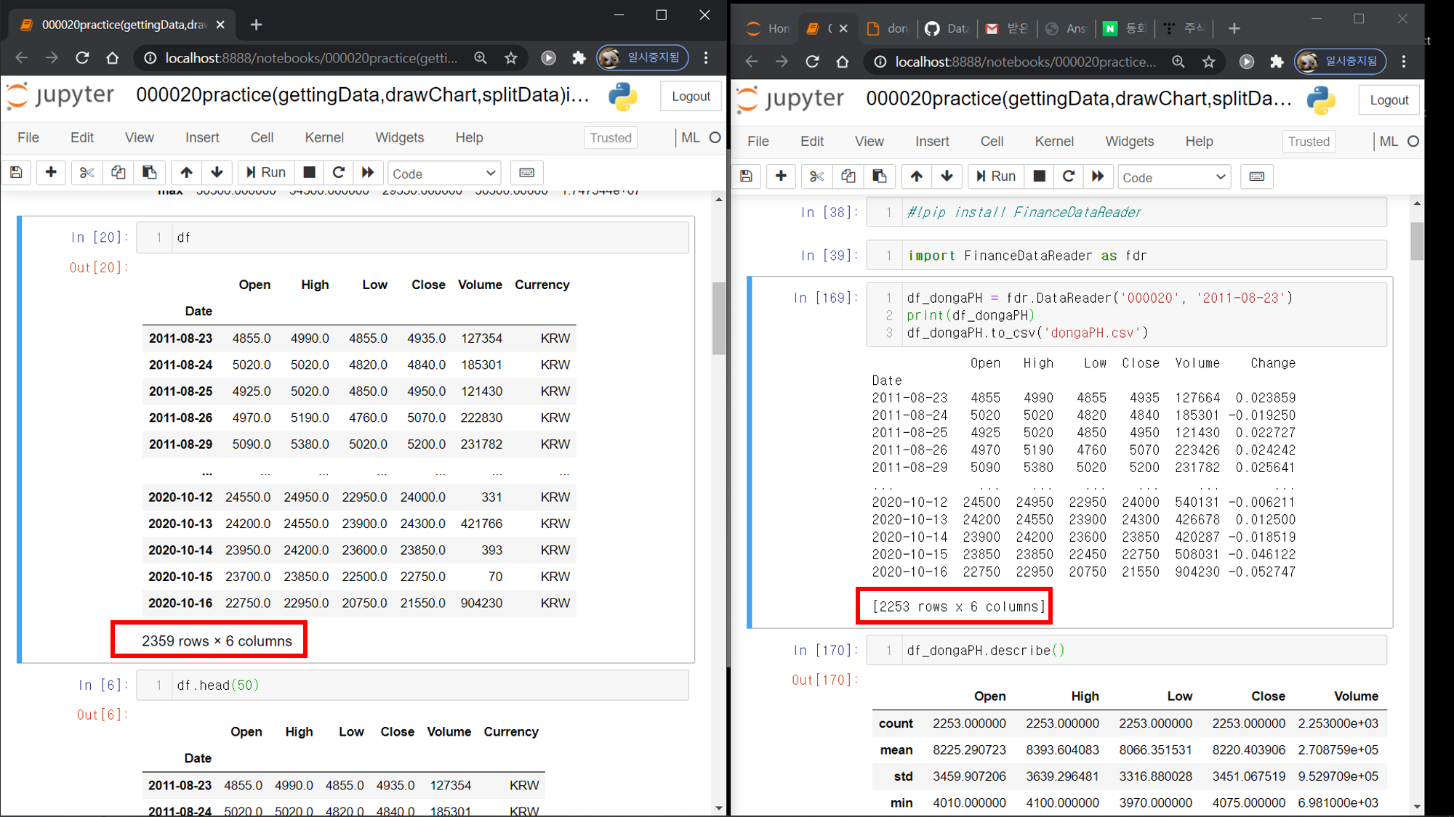Save notebook in left Jupyter window

tap(16, 173)
